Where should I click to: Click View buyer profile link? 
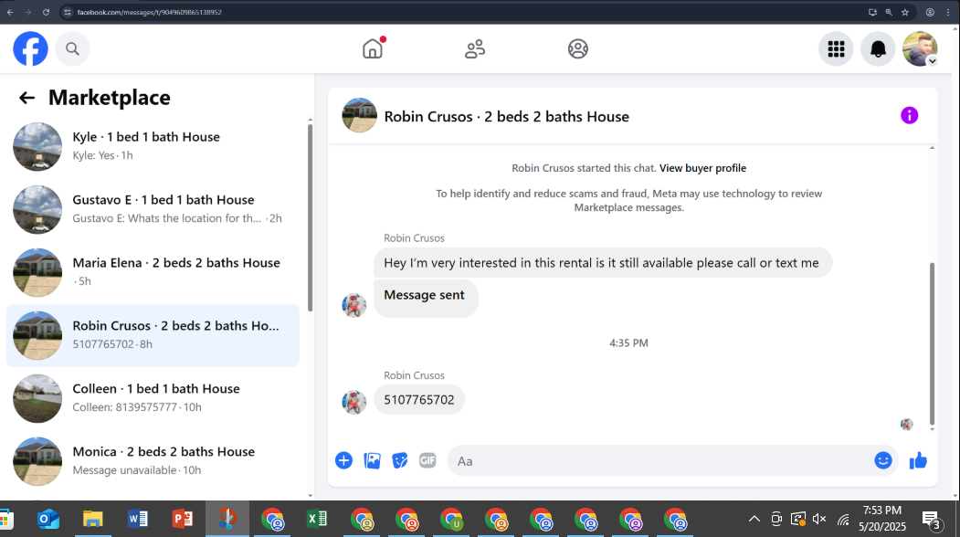point(702,168)
